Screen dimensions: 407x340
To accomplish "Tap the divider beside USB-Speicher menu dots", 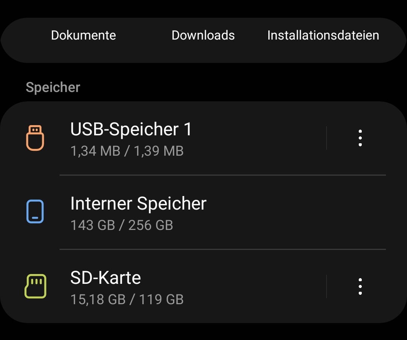I will 326,138.
